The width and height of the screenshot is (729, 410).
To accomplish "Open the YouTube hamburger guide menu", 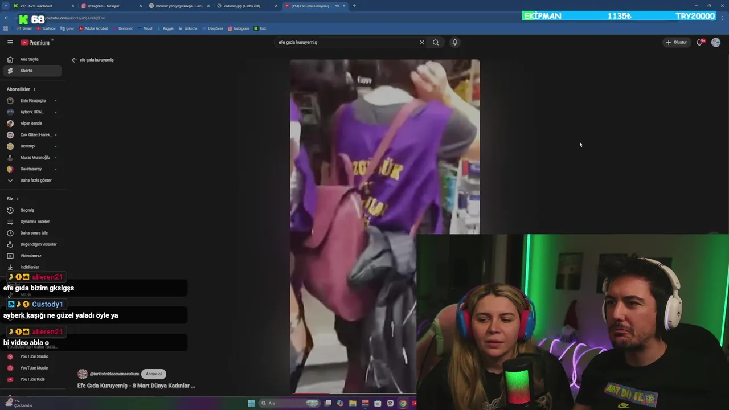I will [x=10, y=42].
